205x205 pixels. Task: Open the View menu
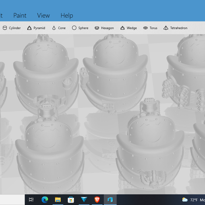pyautogui.click(x=43, y=15)
